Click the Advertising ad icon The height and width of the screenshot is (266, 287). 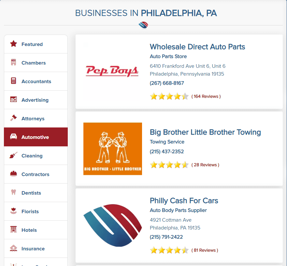pyautogui.click(x=13, y=99)
